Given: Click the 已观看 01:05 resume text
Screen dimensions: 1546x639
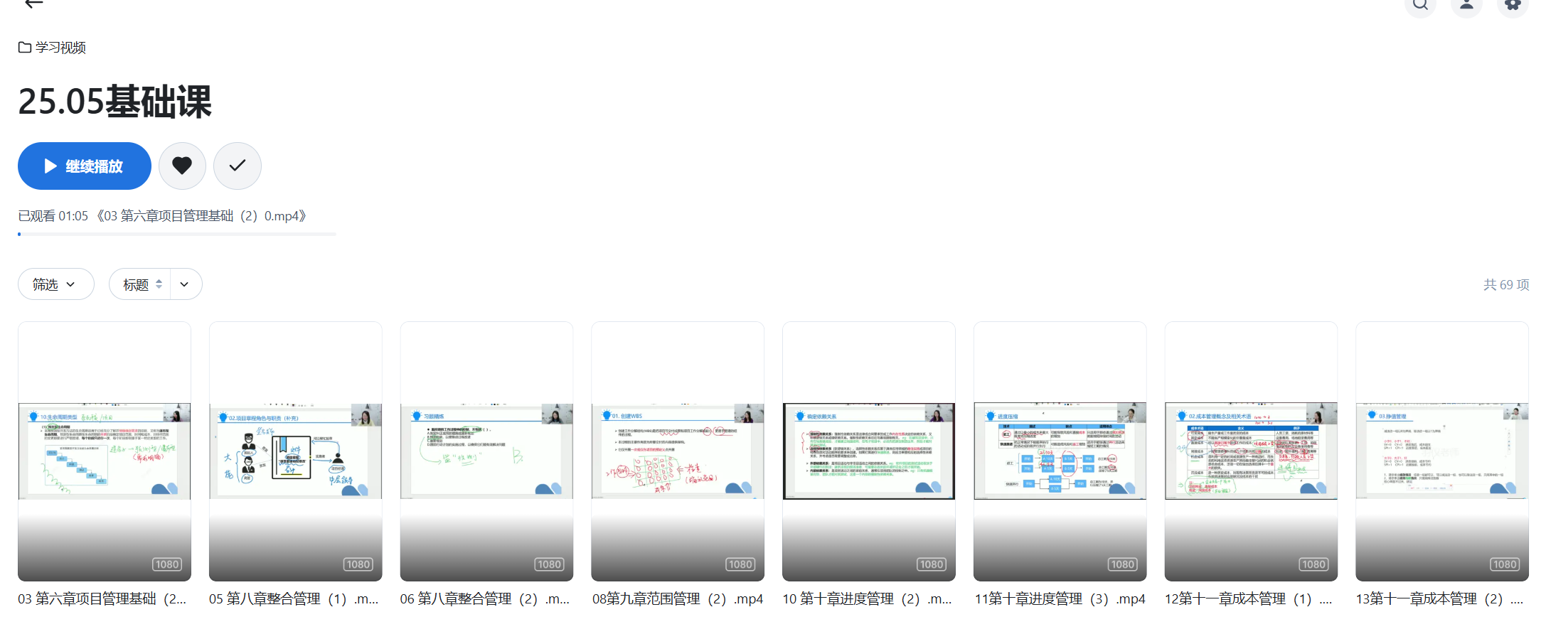Looking at the screenshot, I should pyautogui.click(x=162, y=216).
